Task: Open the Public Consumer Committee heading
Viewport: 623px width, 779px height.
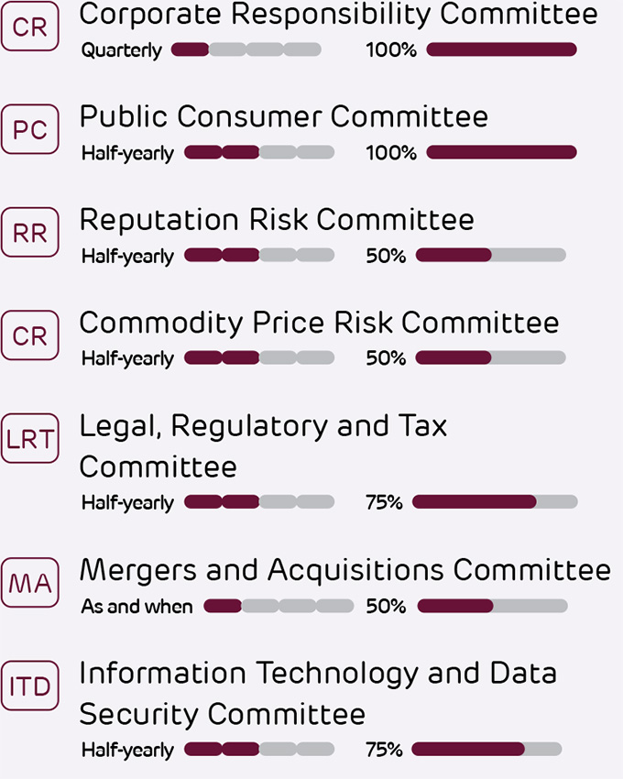Action: 284,116
